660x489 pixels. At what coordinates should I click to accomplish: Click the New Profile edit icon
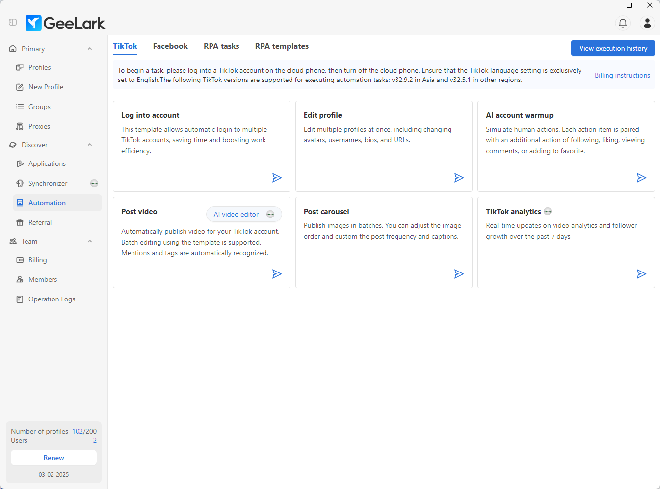pyautogui.click(x=20, y=87)
